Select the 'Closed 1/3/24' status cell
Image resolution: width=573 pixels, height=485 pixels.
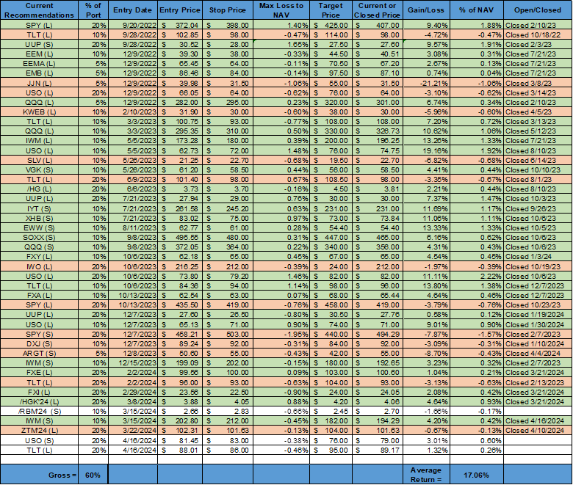(x=538, y=257)
